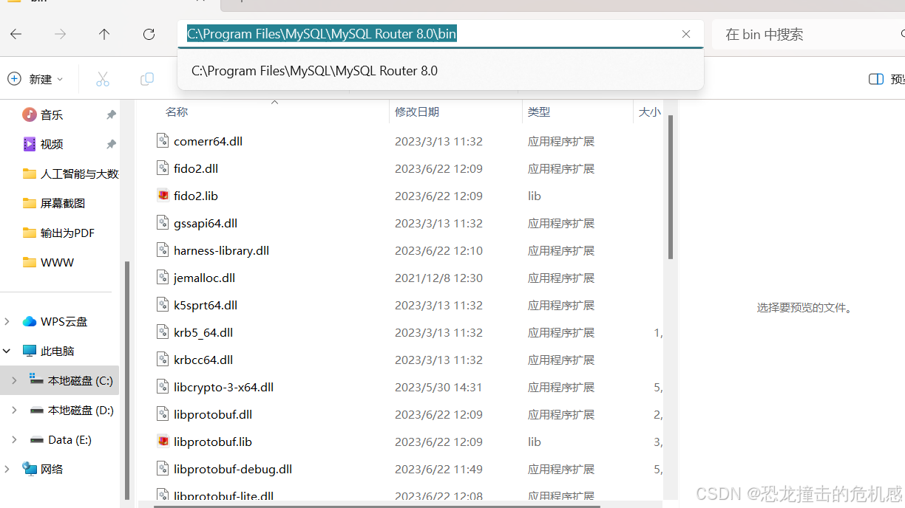Expand 本地磁盘 (C:) tree node
This screenshot has height=508, width=905.
pyautogui.click(x=14, y=380)
